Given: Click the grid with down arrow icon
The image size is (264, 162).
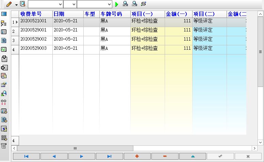Looking at the screenshot, I should [x=4, y=59].
